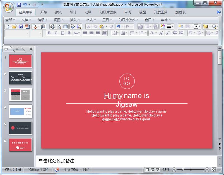Toggle italic formatting

point(56,33)
